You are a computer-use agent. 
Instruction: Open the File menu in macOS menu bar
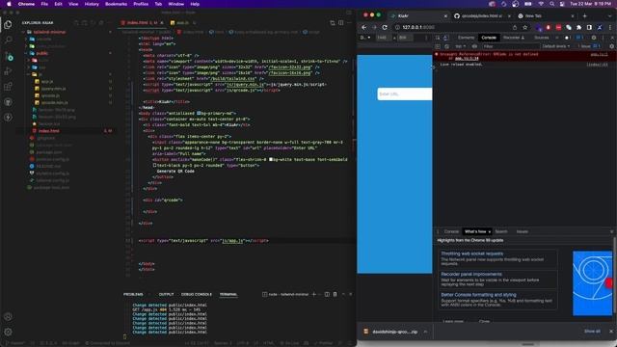[x=44, y=4]
